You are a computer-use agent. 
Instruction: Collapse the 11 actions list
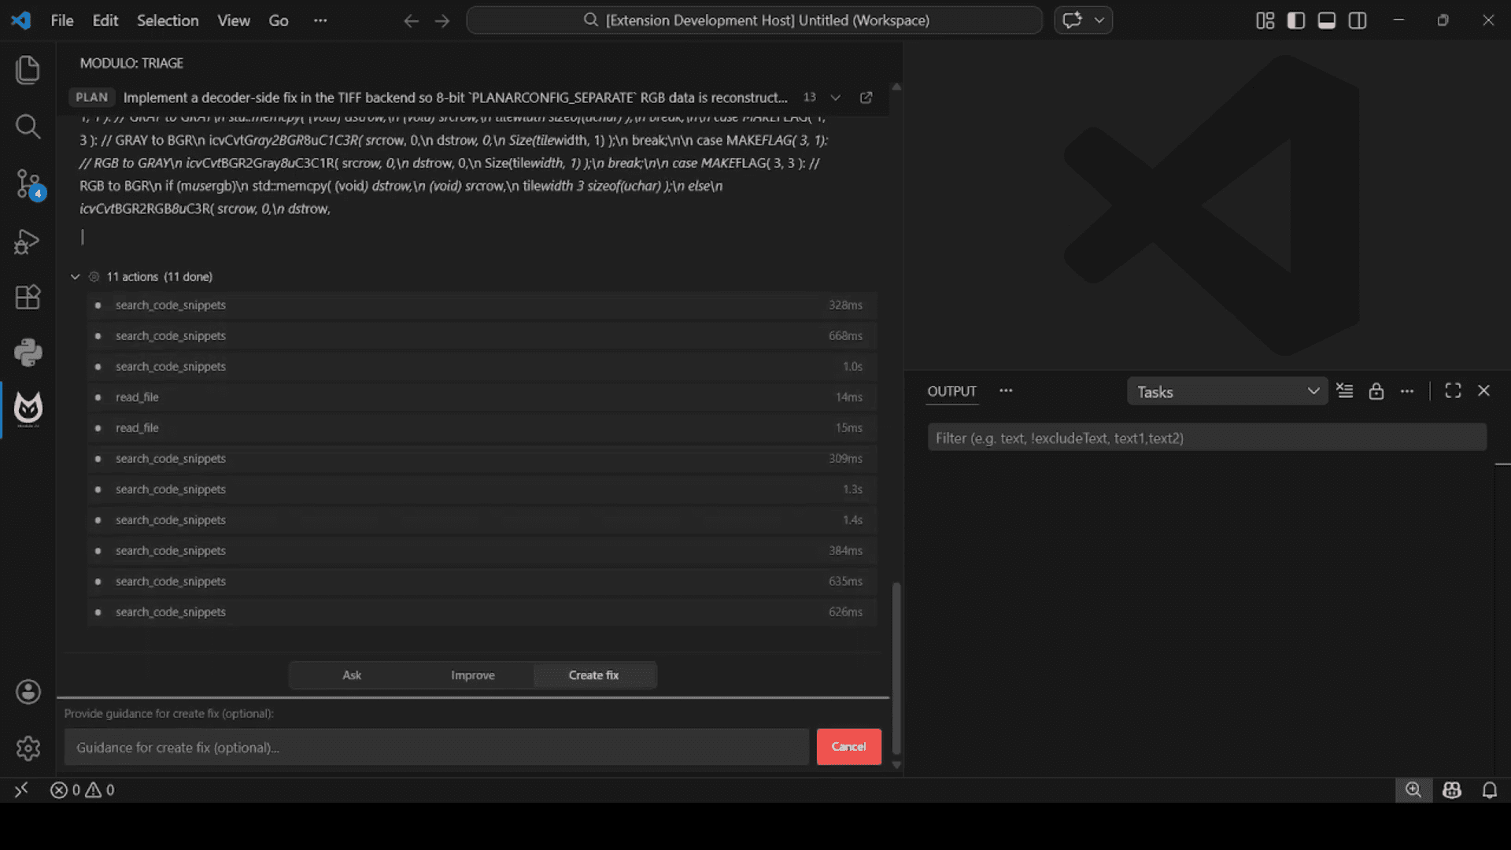click(x=76, y=277)
